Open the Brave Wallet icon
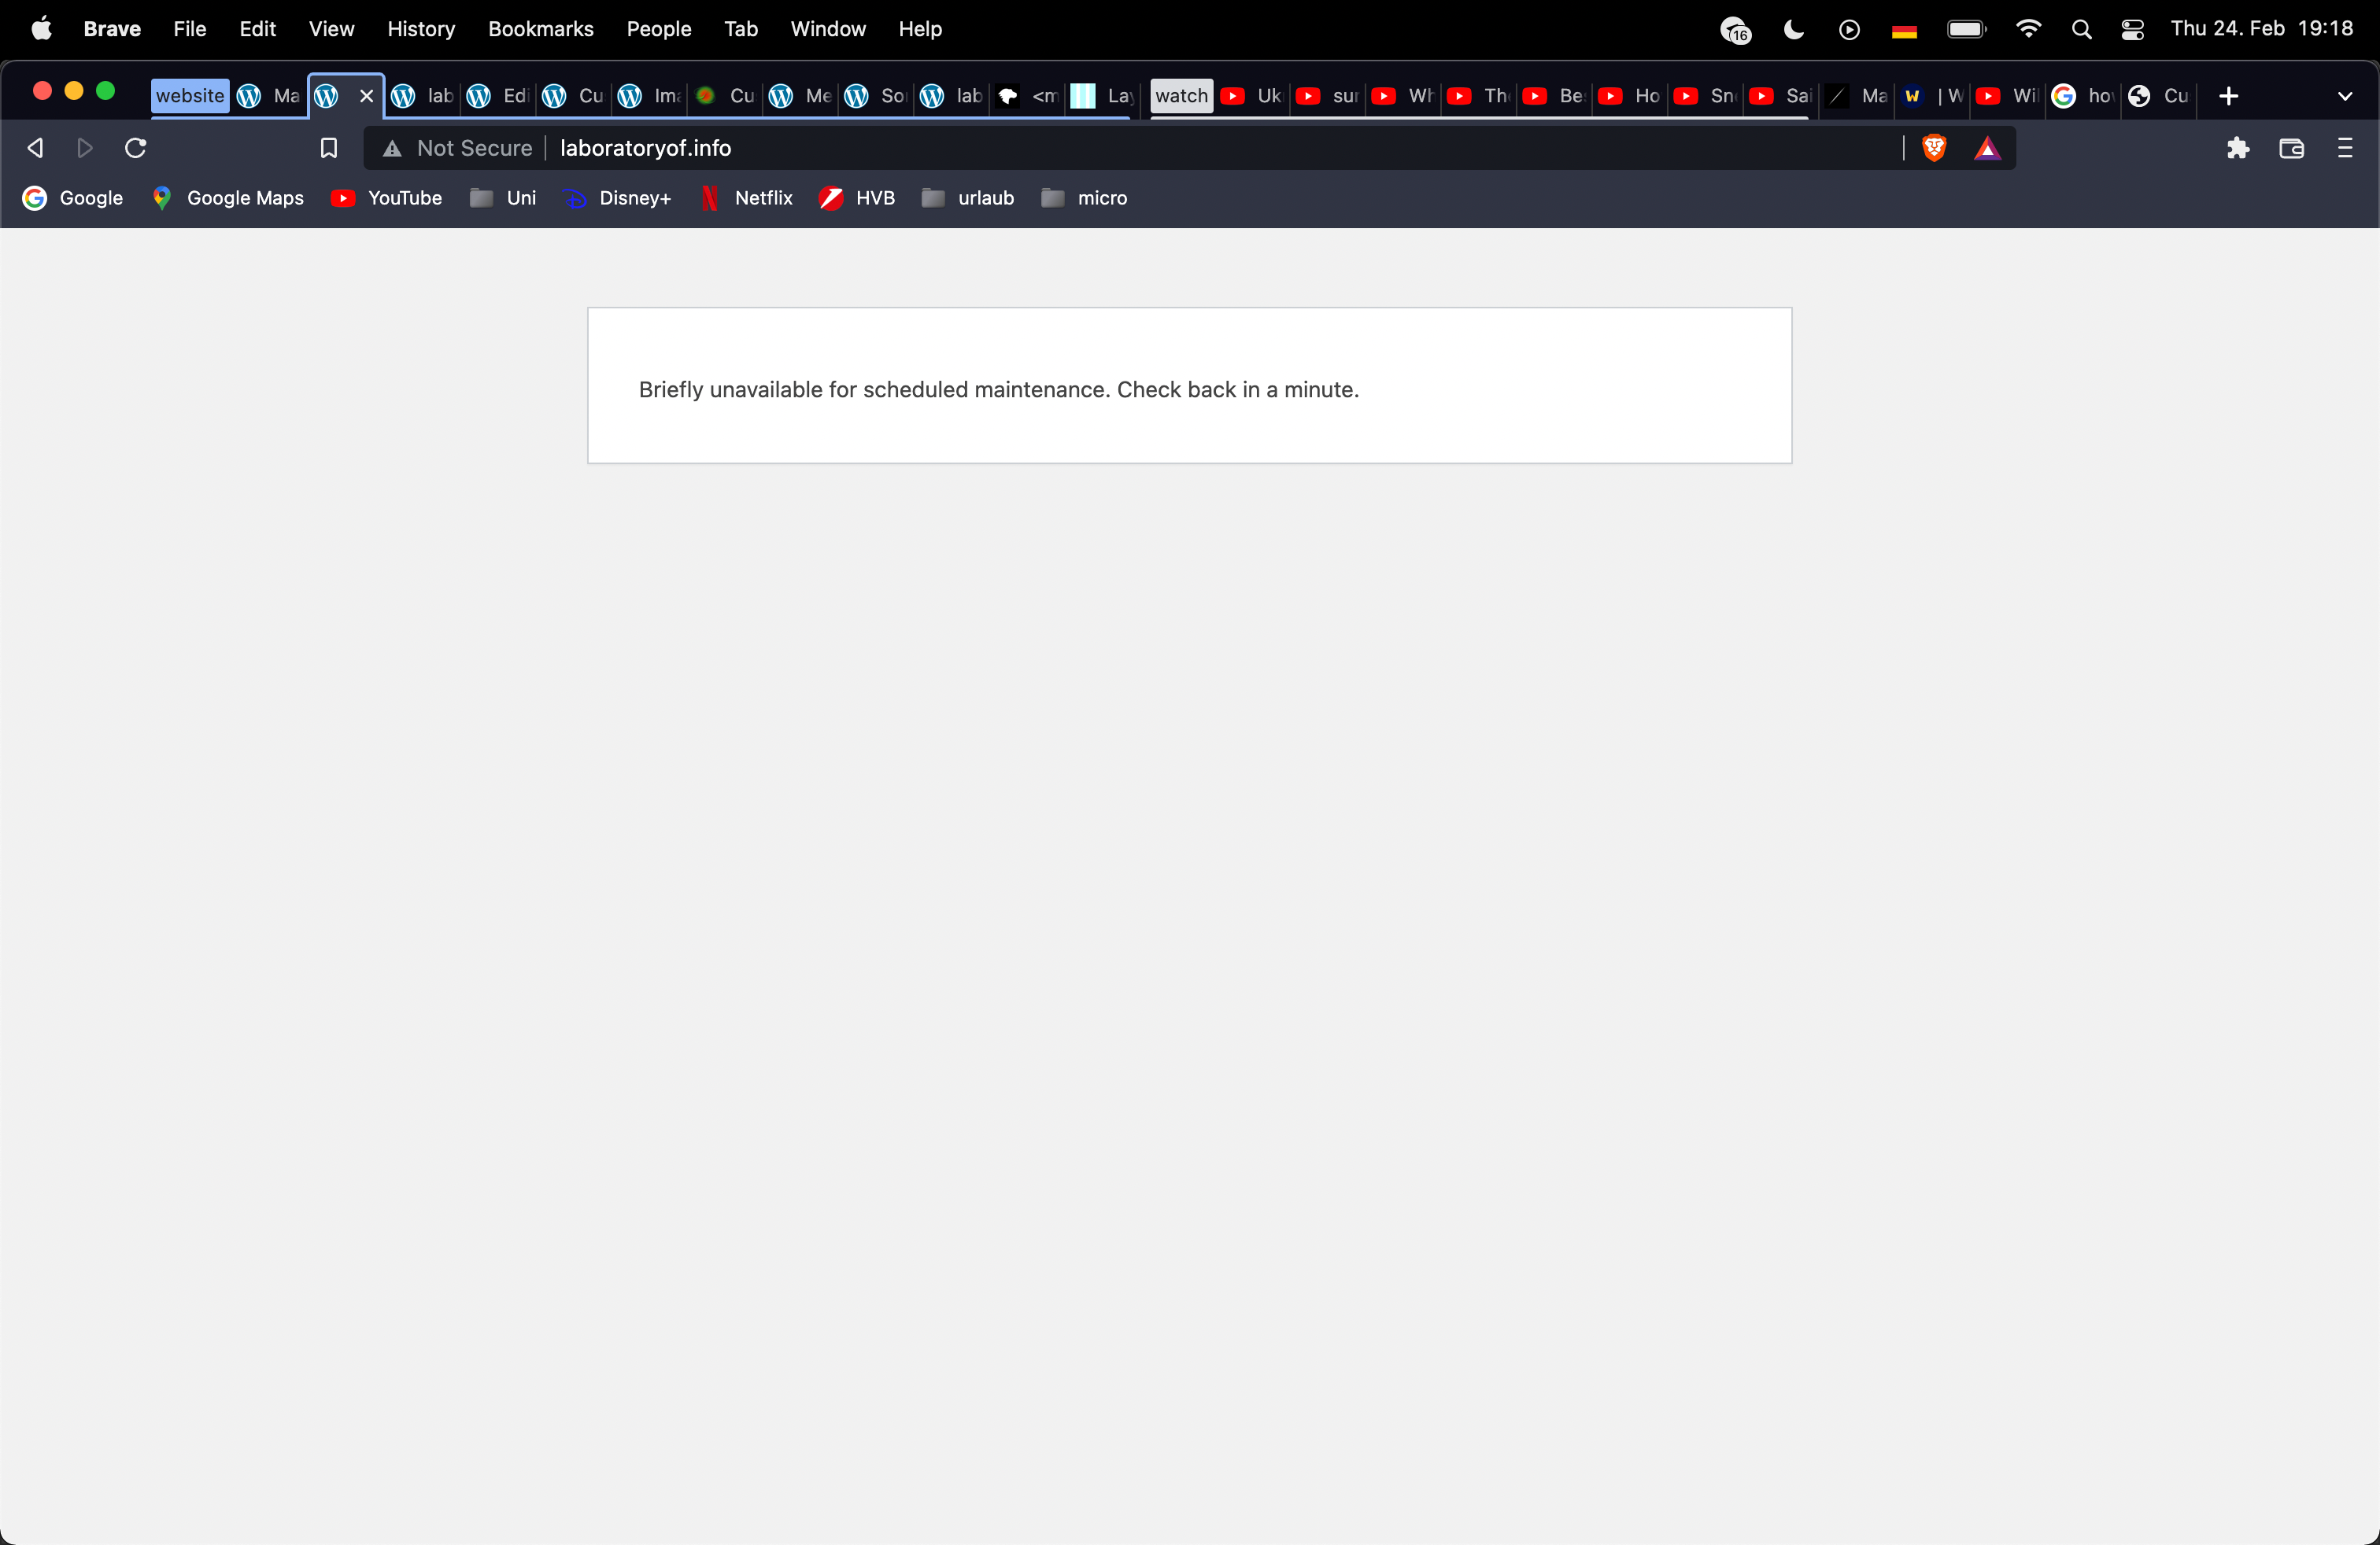This screenshot has height=1545, width=2380. point(2291,148)
